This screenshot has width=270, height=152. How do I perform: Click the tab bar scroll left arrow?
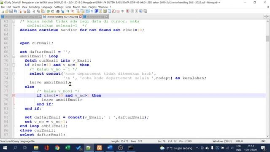point(265,16)
